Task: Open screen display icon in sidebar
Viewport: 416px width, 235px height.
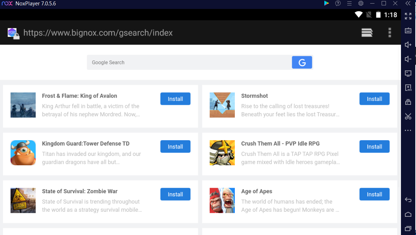Action: [x=408, y=73]
